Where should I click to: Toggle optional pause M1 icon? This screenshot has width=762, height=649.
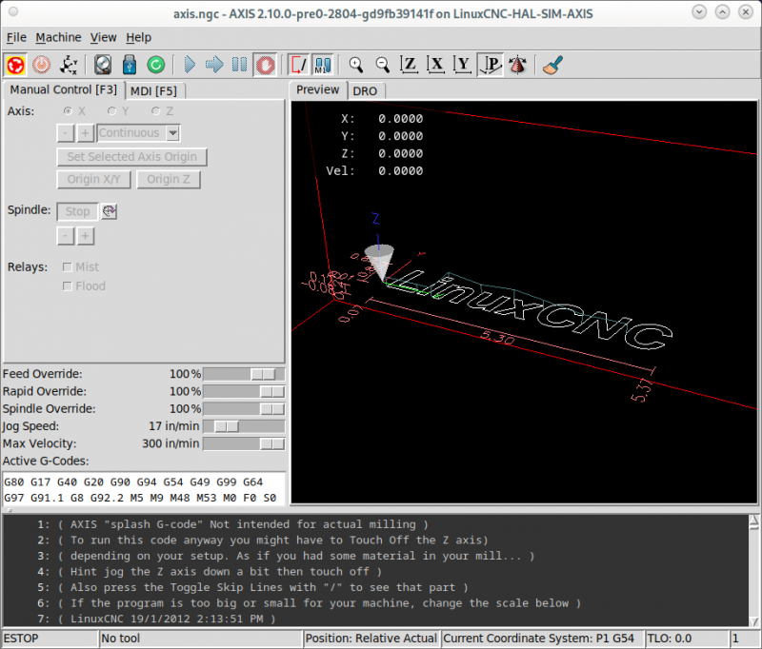pyautogui.click(x=323, y=65)
